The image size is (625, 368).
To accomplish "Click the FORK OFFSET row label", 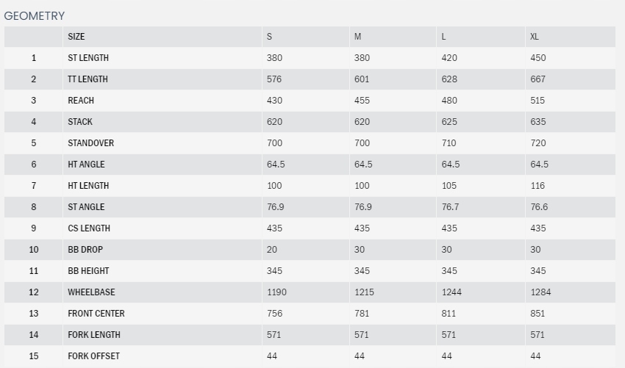I will click(93, 356).
